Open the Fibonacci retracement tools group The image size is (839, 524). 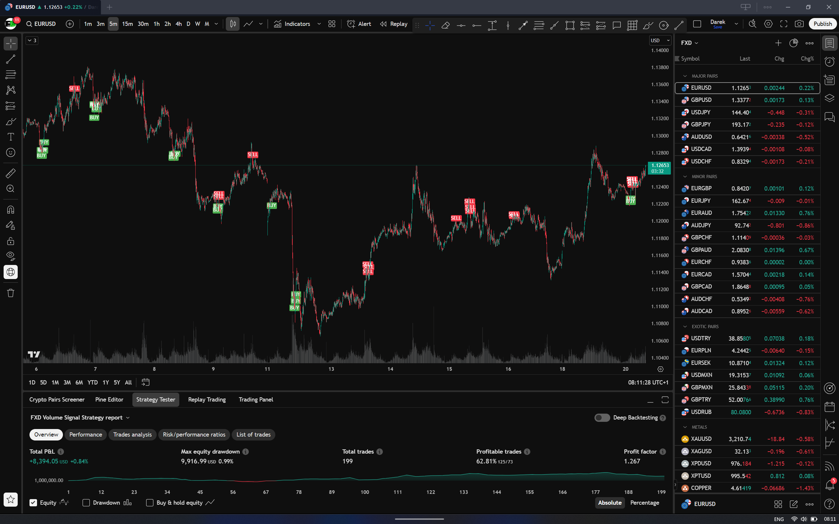coord(11,75)
